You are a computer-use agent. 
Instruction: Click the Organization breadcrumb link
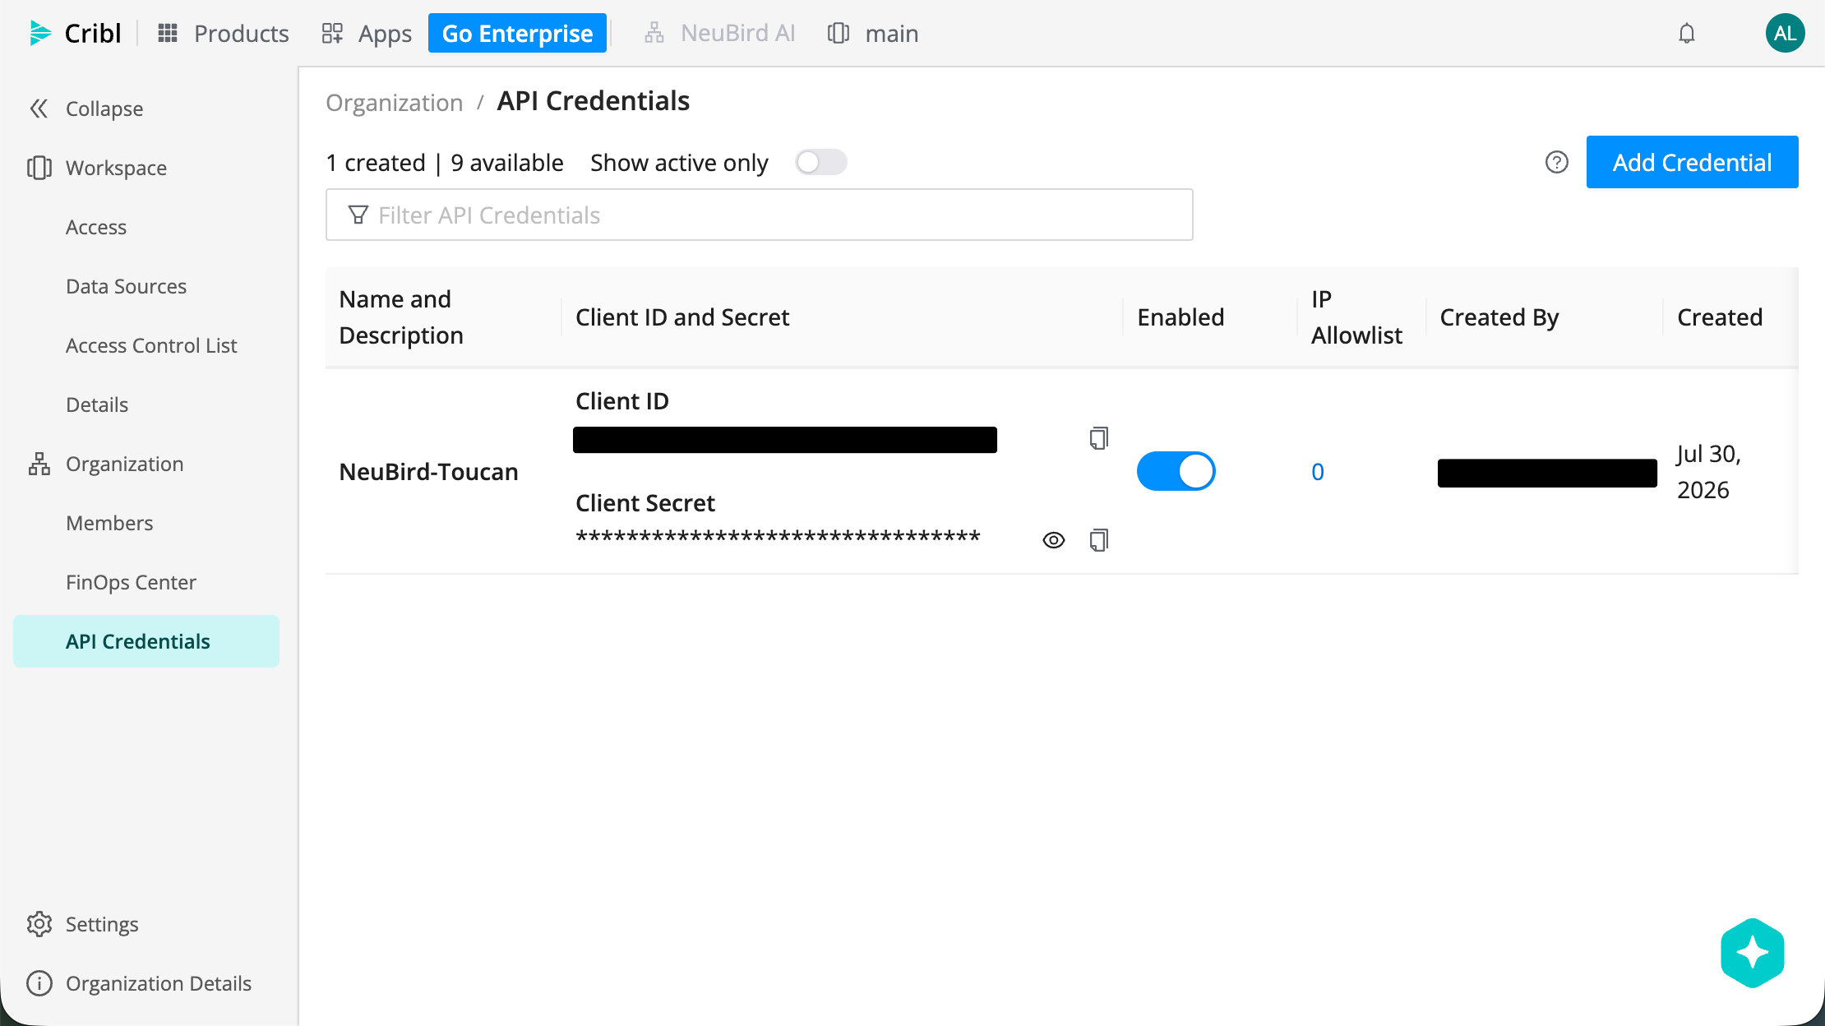(395, 102)
